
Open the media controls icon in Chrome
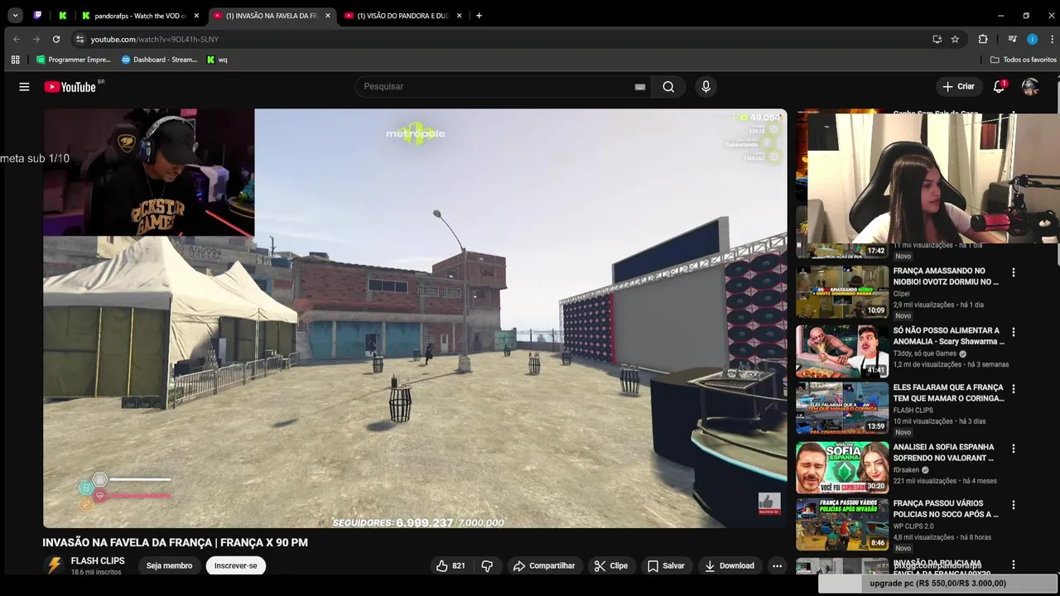point(1012,39)
